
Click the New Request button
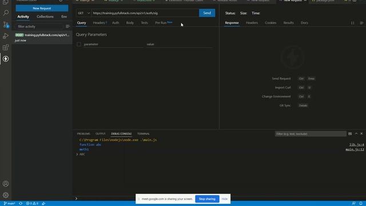point(42,8)
